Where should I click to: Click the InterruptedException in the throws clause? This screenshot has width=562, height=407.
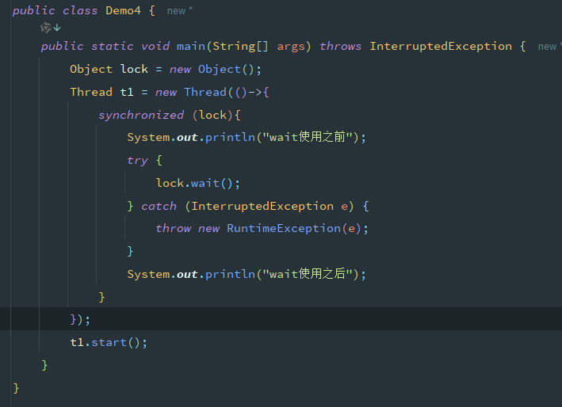pos(441,46)
